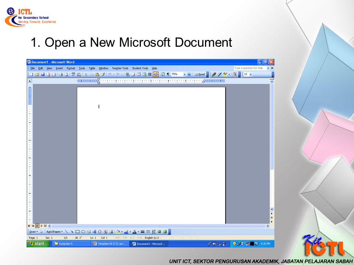This screenshot has width=354, height=265.
Task: Toggle REC macro recording in status bar
Action: point(118,238)
